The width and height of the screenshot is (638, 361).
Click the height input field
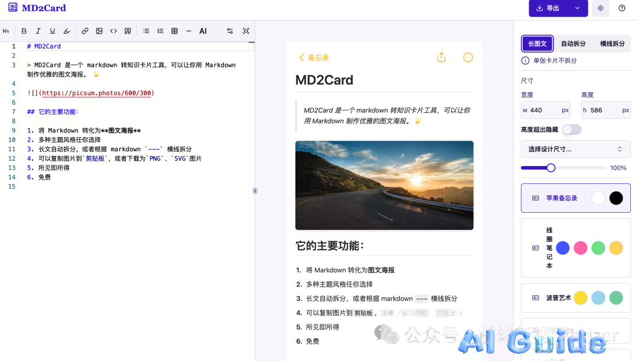606,110
